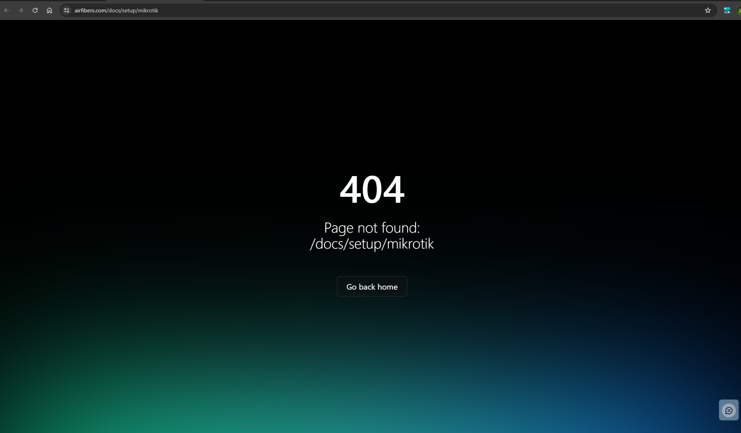The image size is (741, 433).
Task: Open the browser home page icon
Action: (49, 10)
